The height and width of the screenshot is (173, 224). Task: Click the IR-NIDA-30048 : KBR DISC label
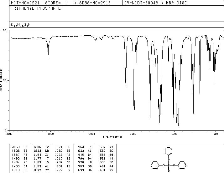[156, 3]
